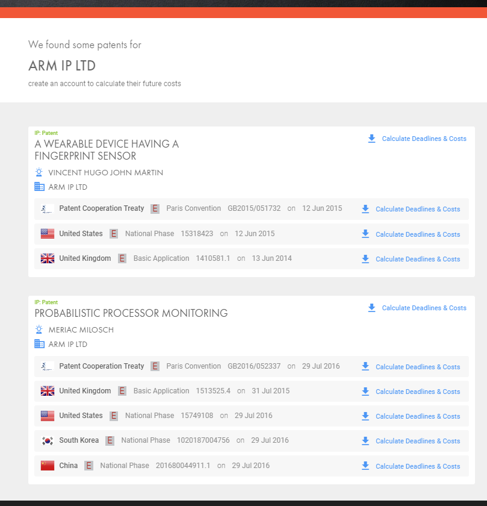Click the China country label

pos(69,466)
